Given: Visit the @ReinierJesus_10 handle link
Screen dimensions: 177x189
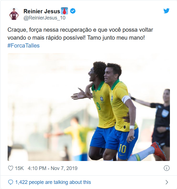Looking at the screenshot, I should [44, 18].
